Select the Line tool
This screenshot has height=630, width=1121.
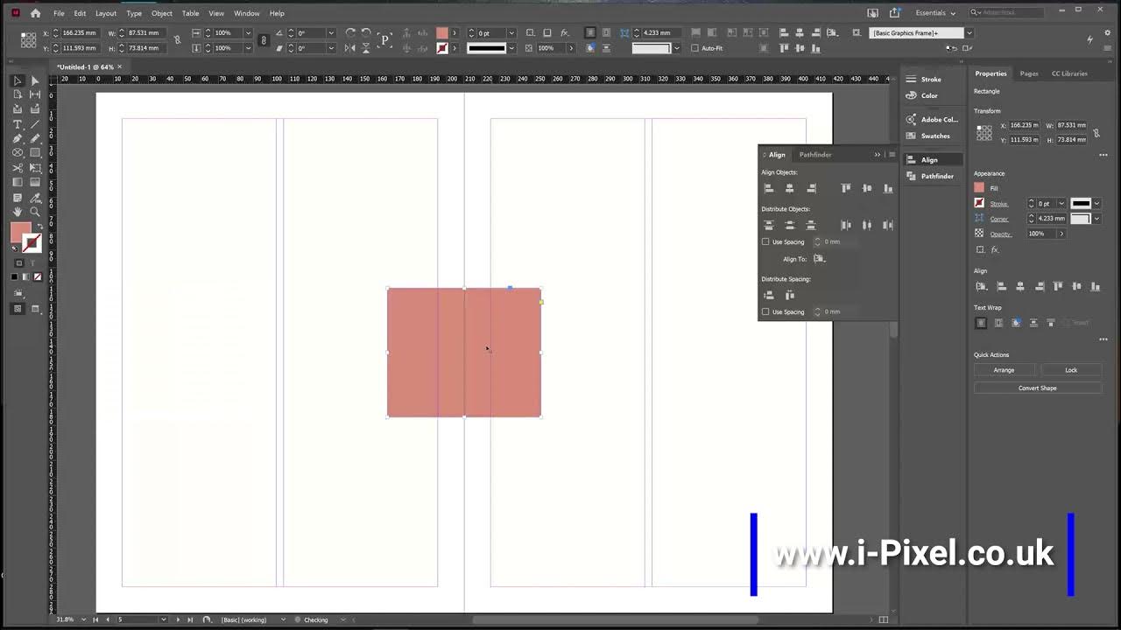tap(35, 124)
